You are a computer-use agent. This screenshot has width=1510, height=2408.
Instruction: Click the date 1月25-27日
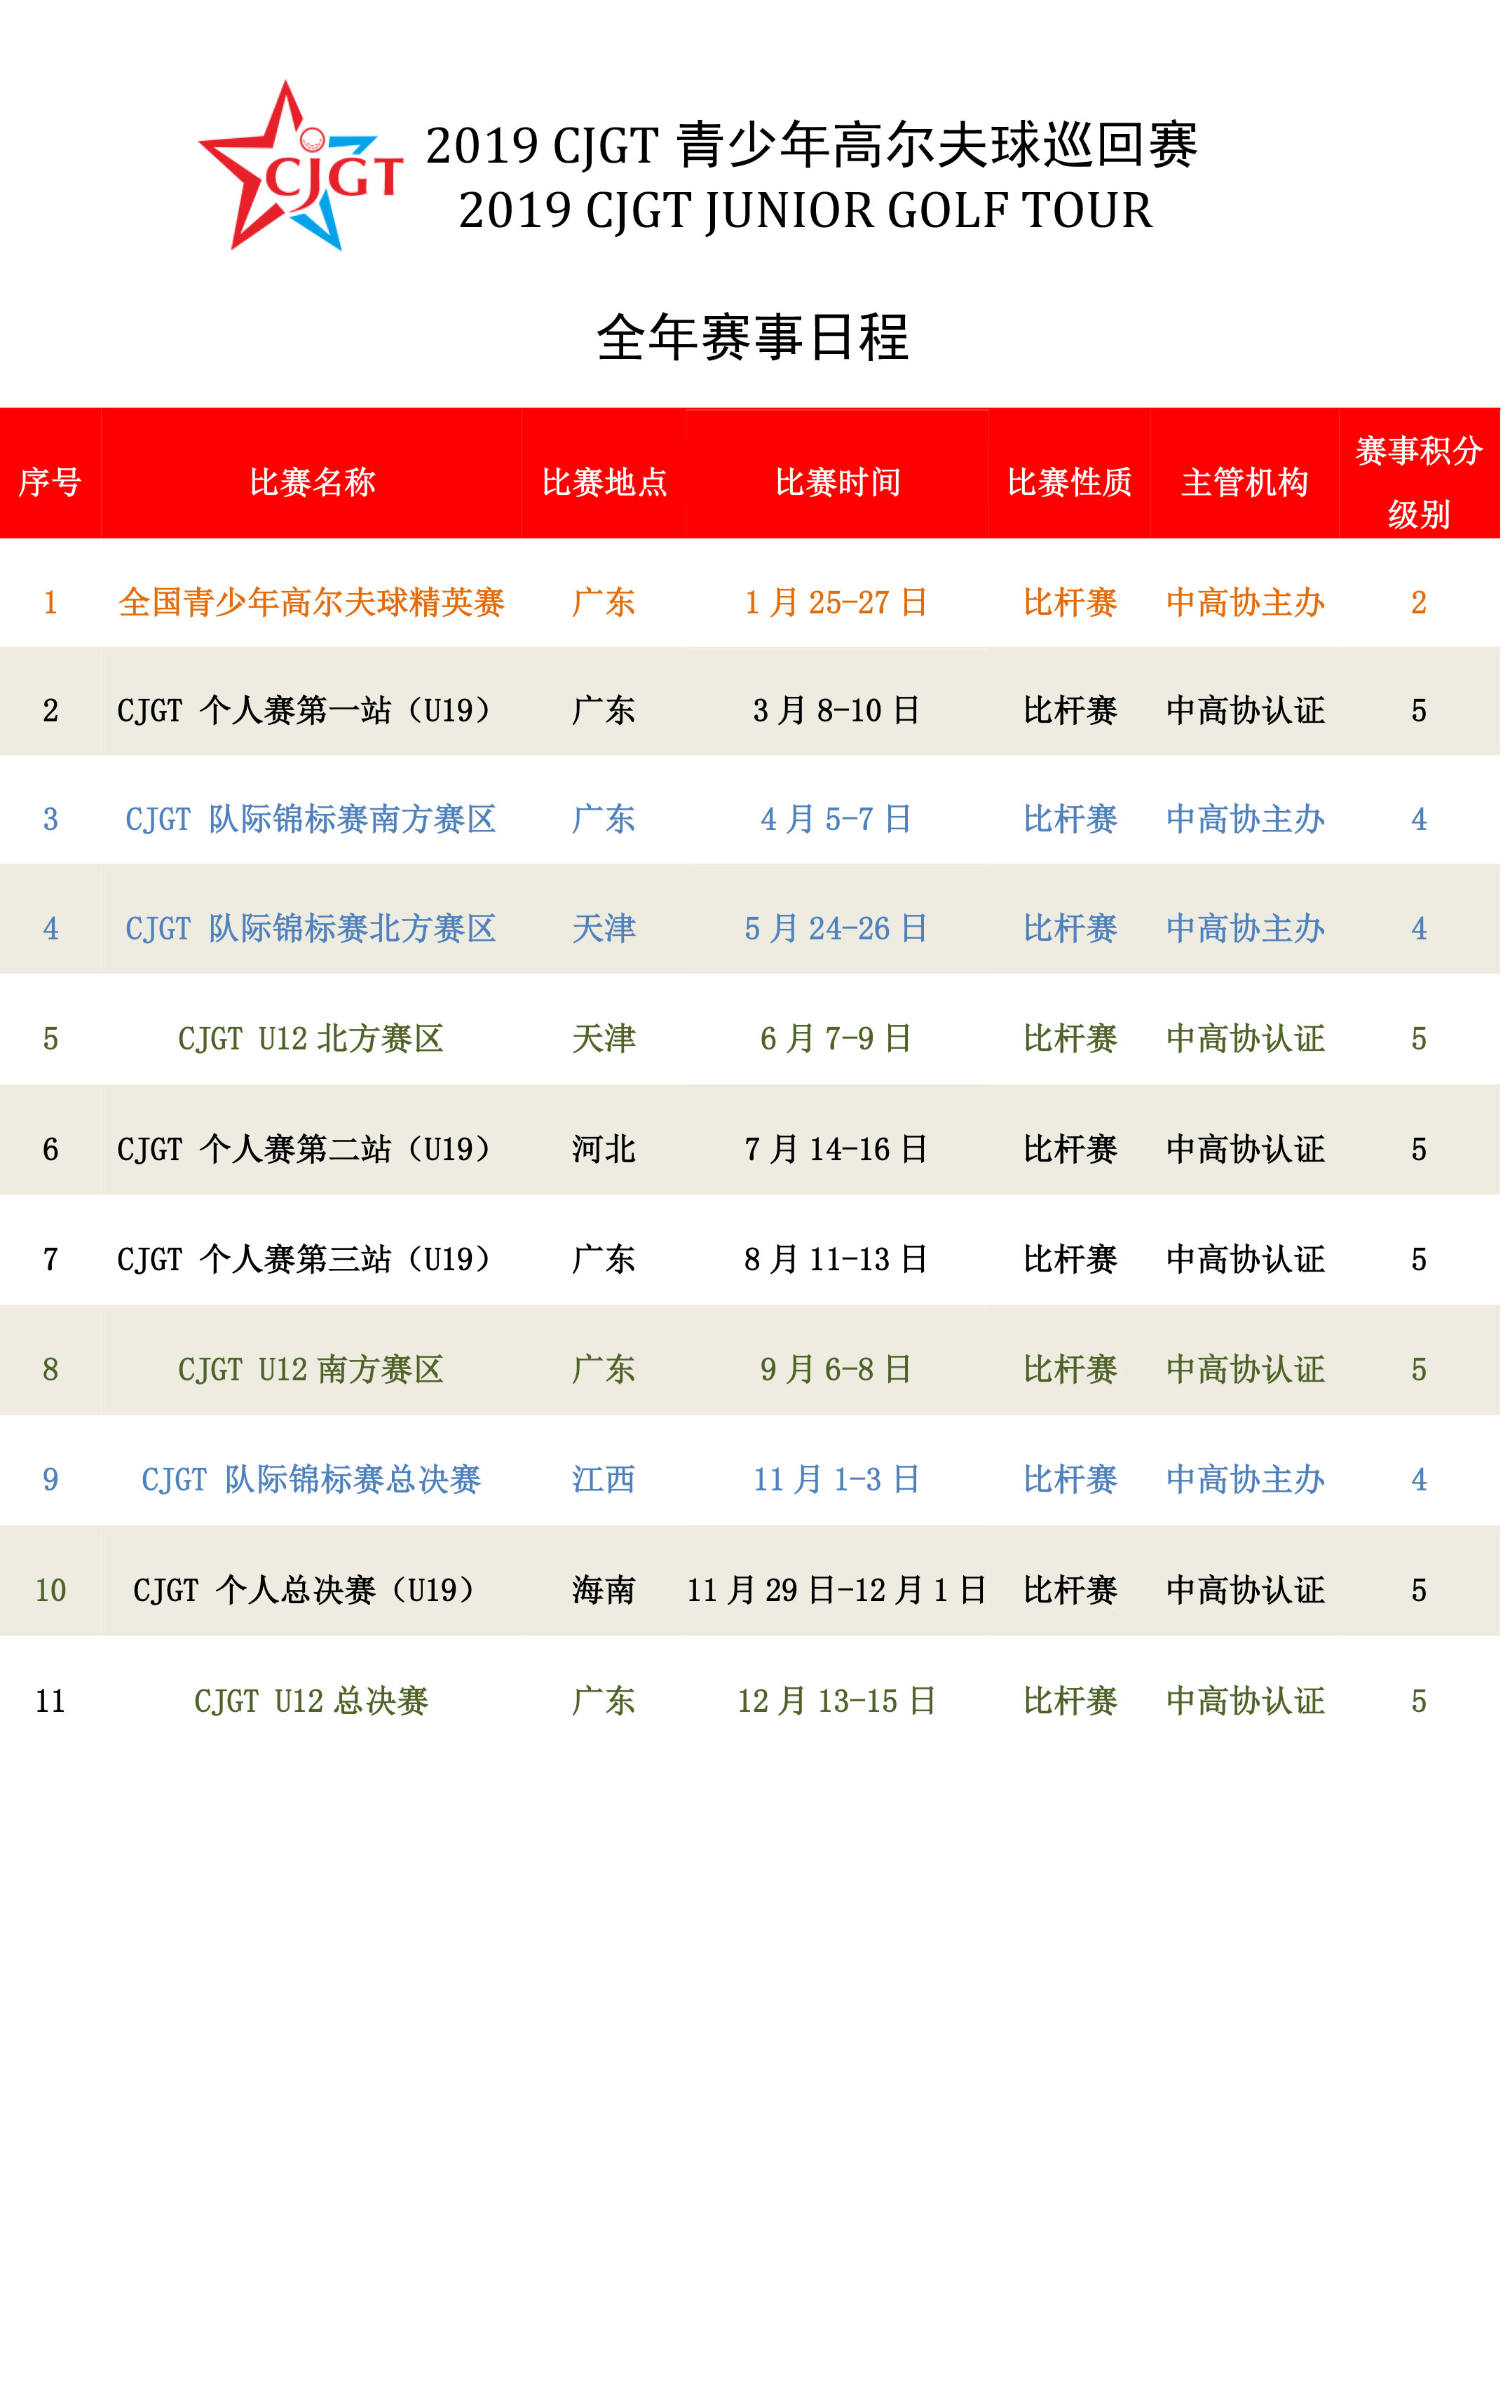pos(837,602)
